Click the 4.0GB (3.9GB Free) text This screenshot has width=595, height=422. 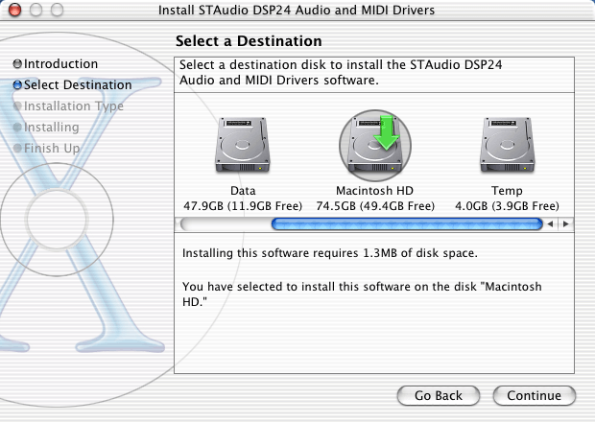(x=507, y=206)
